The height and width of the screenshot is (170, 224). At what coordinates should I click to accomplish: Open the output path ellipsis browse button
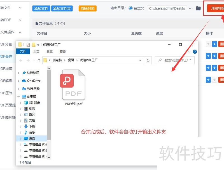pyautogui.click(x=191, y=8)
